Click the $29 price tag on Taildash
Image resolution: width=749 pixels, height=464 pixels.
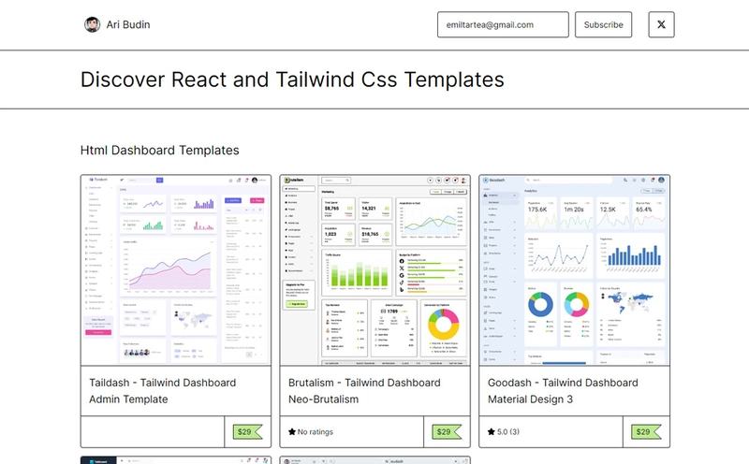[247, 432]
